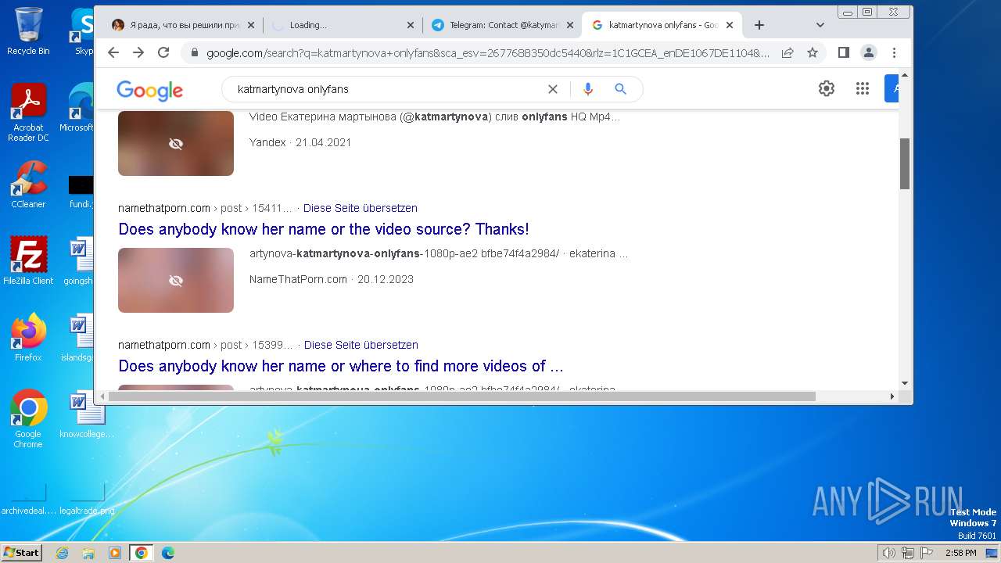The width and height of the screenshot is (1001, 563).
Task: Click the vertical page scrollbar thumb
Action: pos(905,163)
